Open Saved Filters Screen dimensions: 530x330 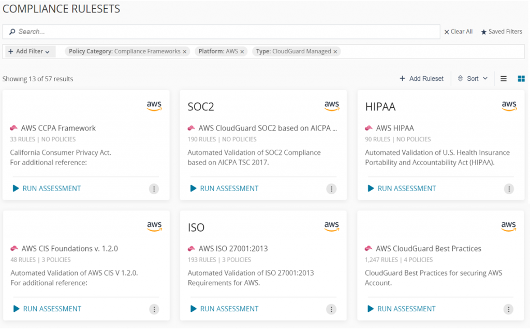coord(502,32)
